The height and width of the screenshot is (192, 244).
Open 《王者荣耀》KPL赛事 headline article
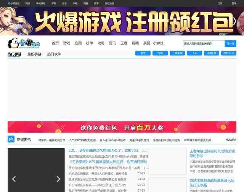108,162
